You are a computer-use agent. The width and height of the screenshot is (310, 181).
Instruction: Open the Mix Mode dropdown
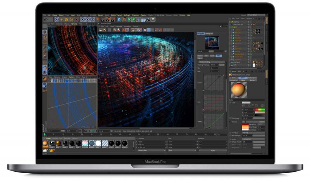pyautogui.click(x=253, y=133)
